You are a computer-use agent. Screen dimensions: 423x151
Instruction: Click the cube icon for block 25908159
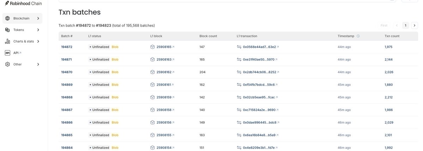152,97
